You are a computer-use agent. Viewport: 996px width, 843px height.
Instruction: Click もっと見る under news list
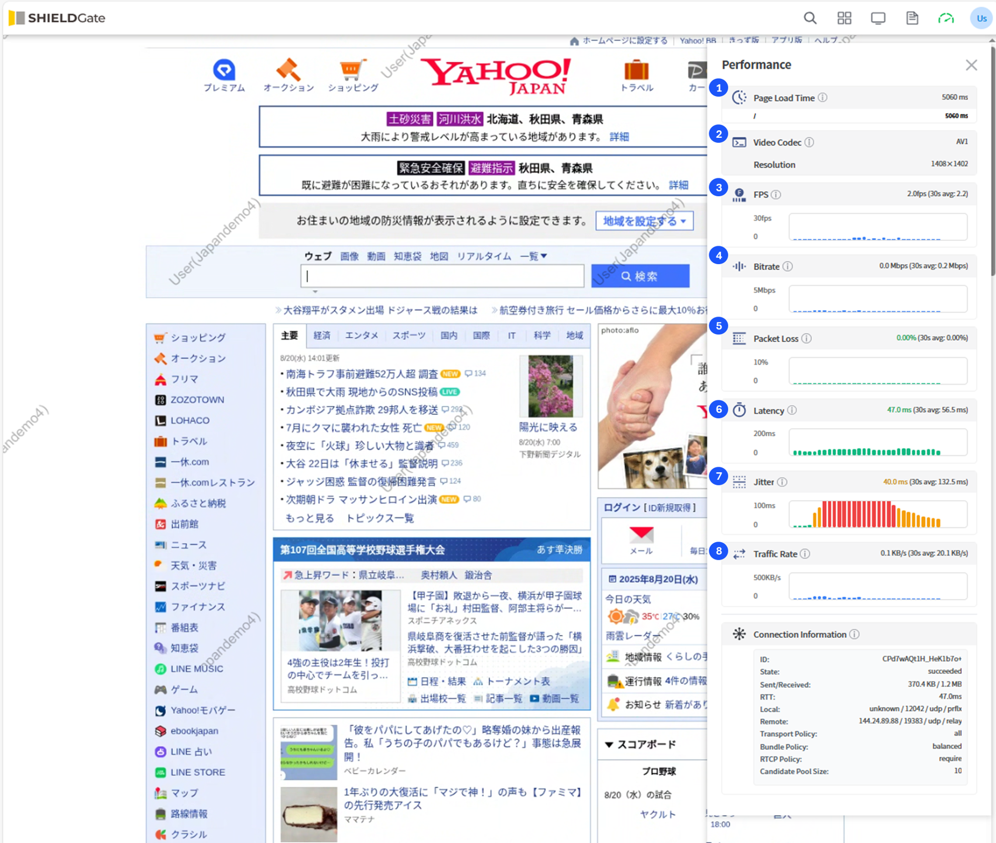click(310, 518)
